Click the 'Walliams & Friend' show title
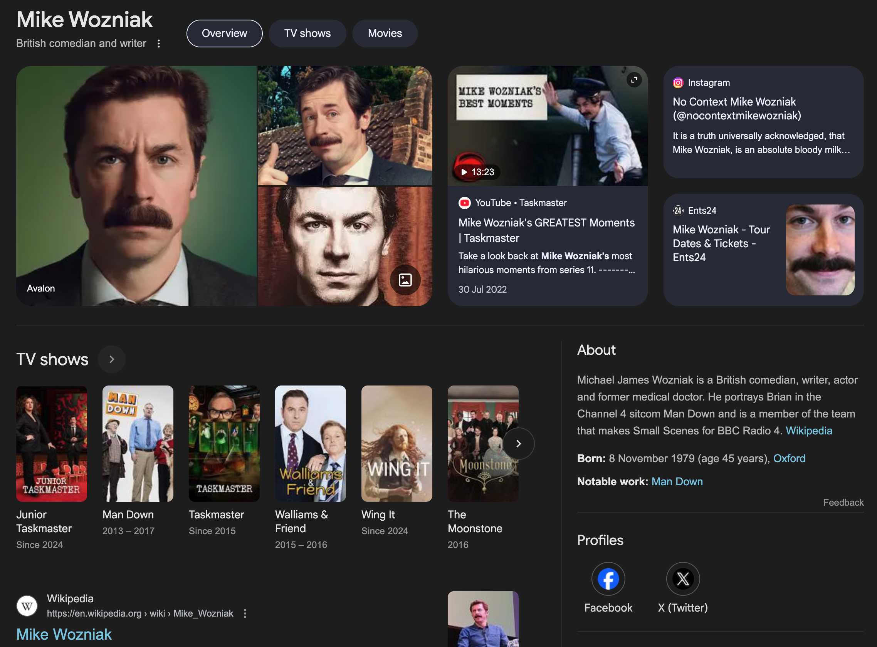Image resolution: width=877 pixels, height=647 pixels. coord(301,522)
